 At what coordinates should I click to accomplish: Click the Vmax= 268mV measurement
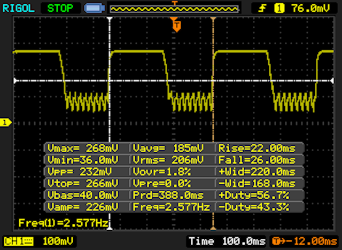click(83, 148)
